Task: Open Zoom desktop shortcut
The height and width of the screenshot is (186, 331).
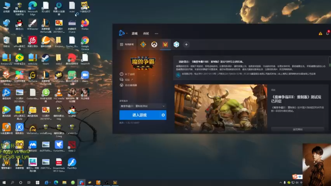Action: (85, 77)
